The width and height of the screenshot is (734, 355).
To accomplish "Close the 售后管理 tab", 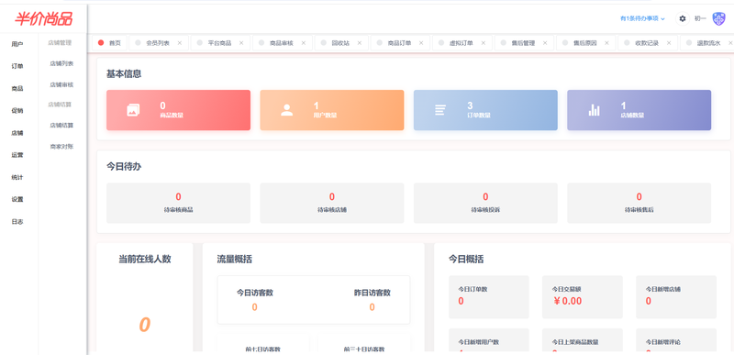I will tap(544, 43).
